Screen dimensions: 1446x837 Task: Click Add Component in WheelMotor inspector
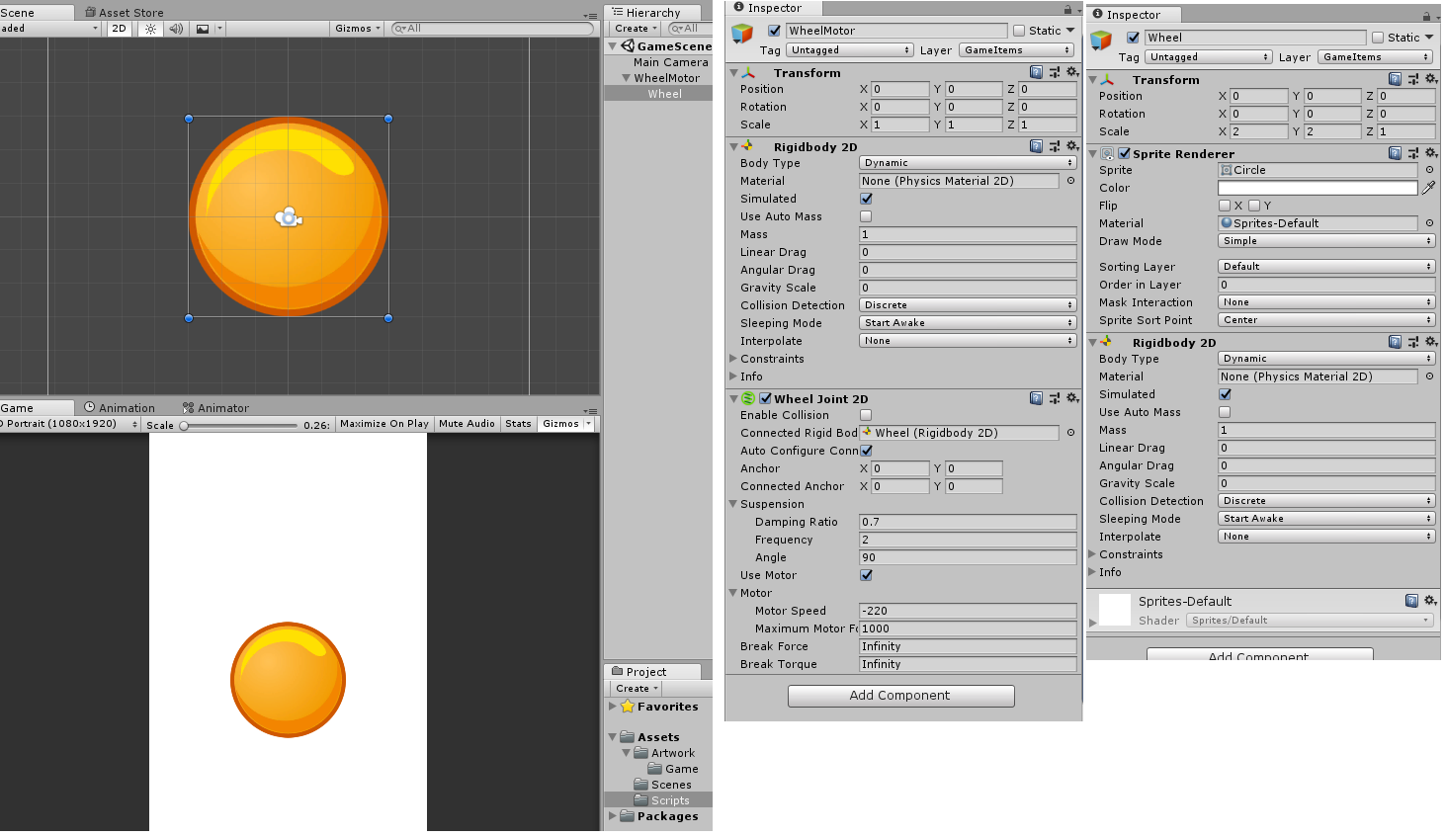900,696
